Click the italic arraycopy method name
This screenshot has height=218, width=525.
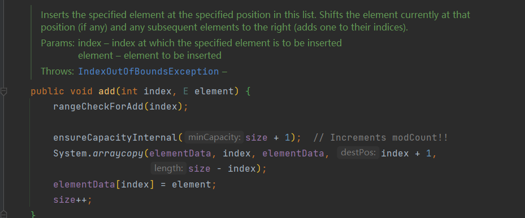[118, 154]
